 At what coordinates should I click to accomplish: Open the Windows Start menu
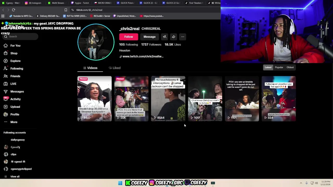pos(120,183)
